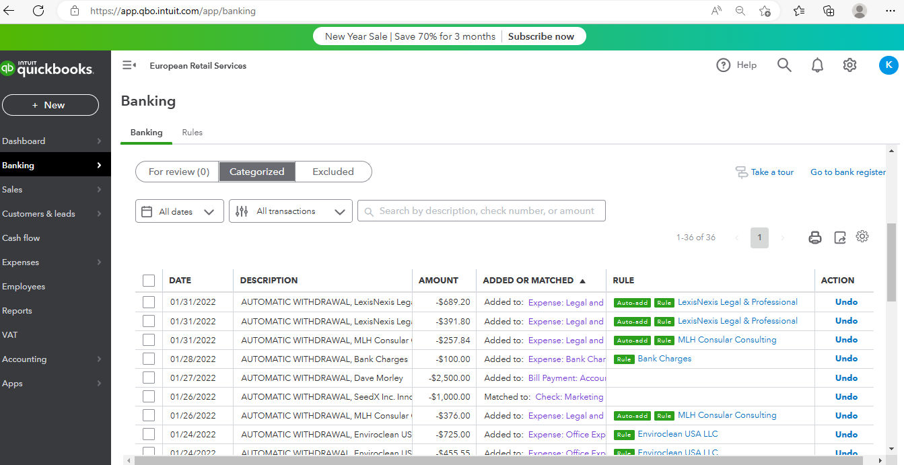904x465 pixels.
Task: Check the -$689.20 LexisNexis transaction checkbox
Action: (x=149, y=302)
